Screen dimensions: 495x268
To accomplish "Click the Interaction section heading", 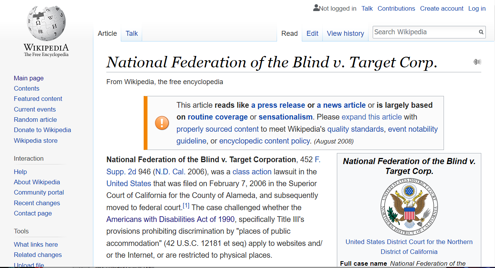I will [x=29, y=158].
